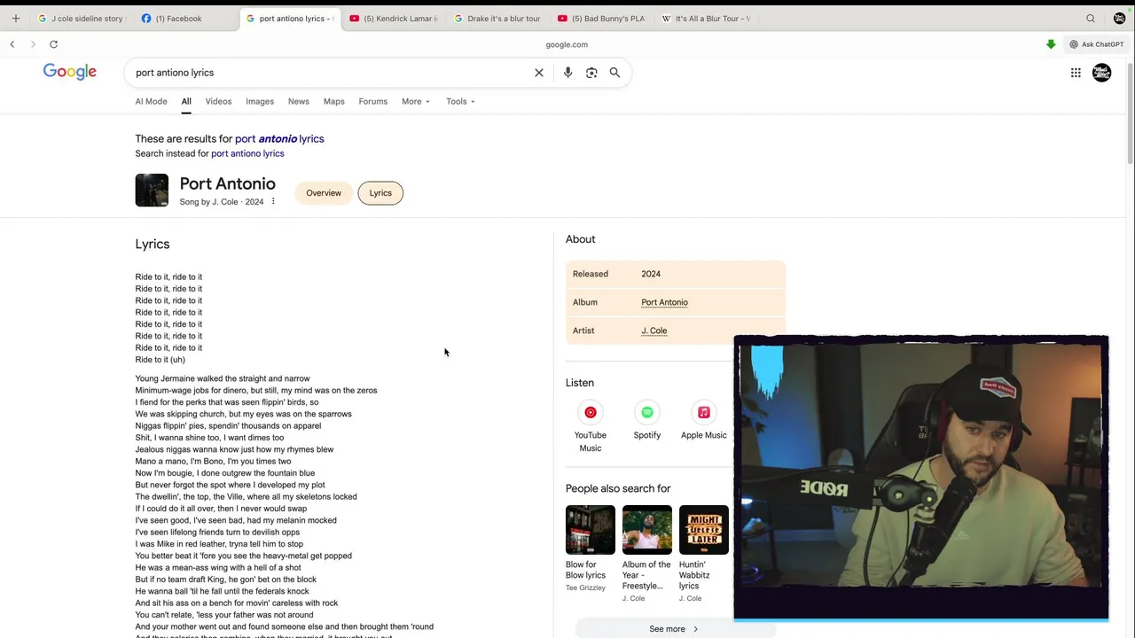Switch to Drake it's a blur tour tab
Image resolution: width=1135 pixels, height=638 pixels.
click(497, 18)
